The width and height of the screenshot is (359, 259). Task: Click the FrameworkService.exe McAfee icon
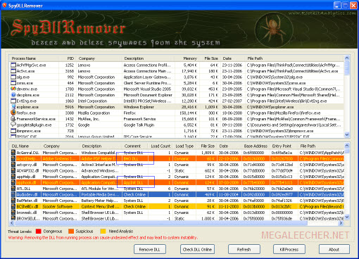tap(13, 119)
